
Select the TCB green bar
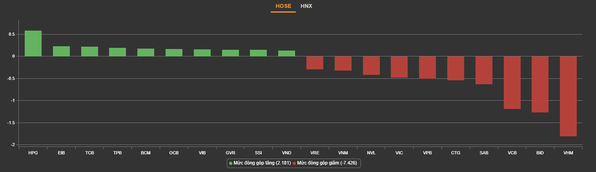pos(90,52)
